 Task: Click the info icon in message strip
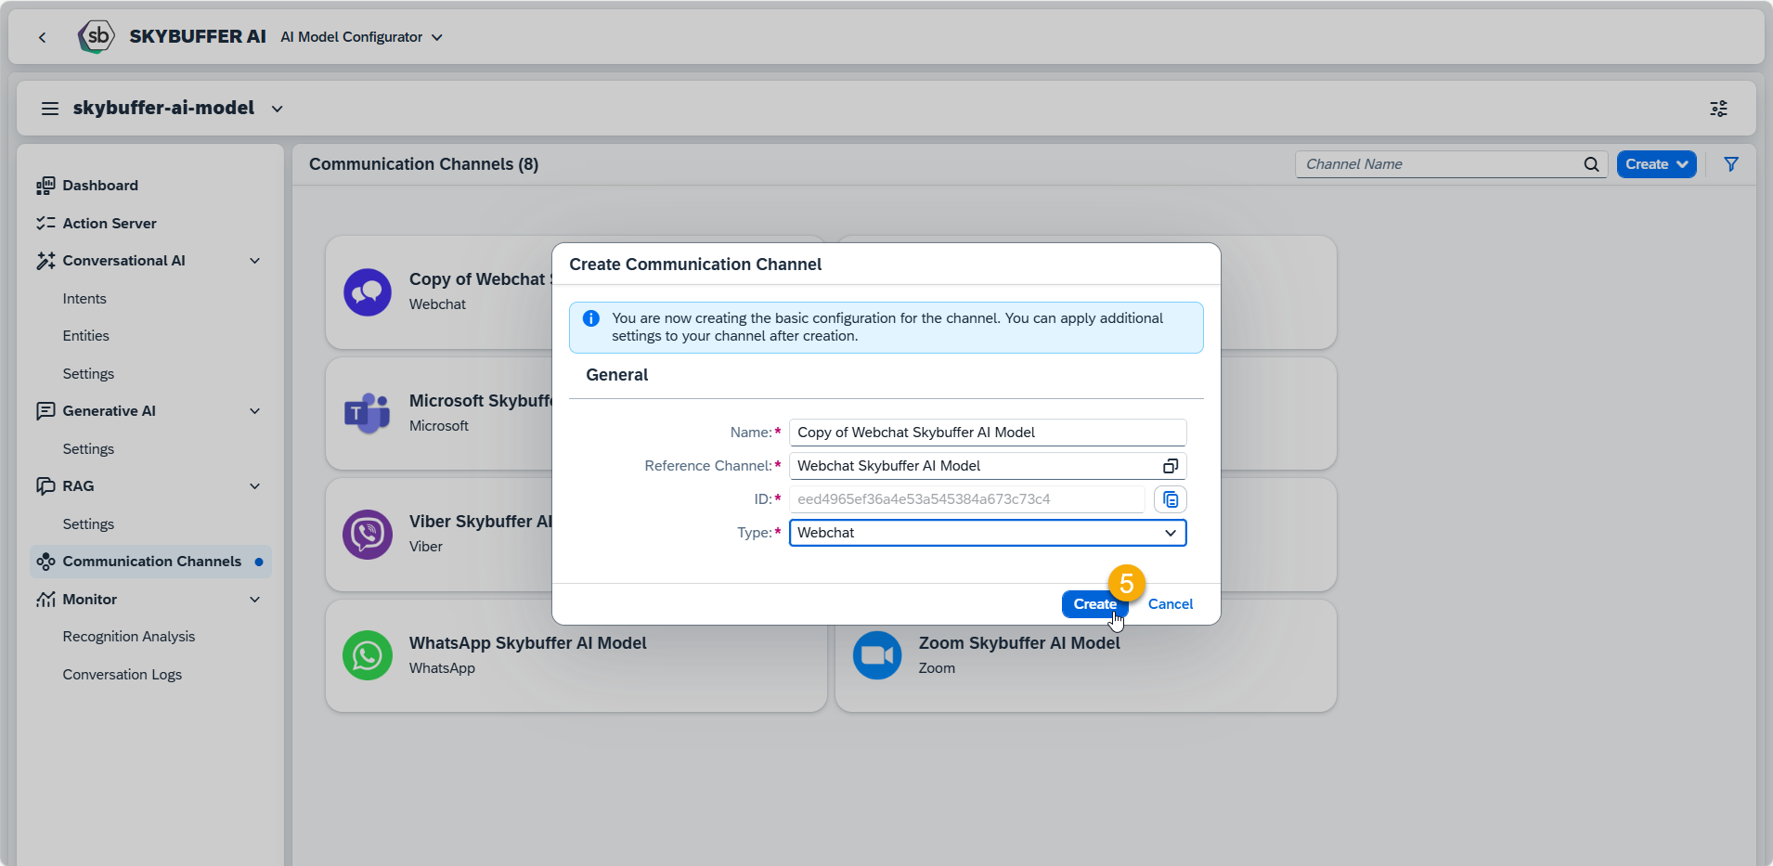tap(590, 318)
